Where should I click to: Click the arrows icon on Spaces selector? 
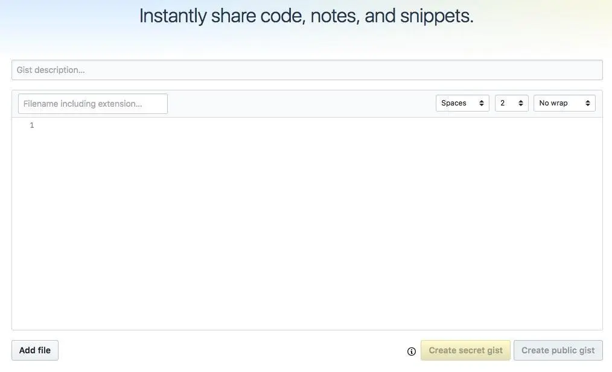tap(482, 103)
